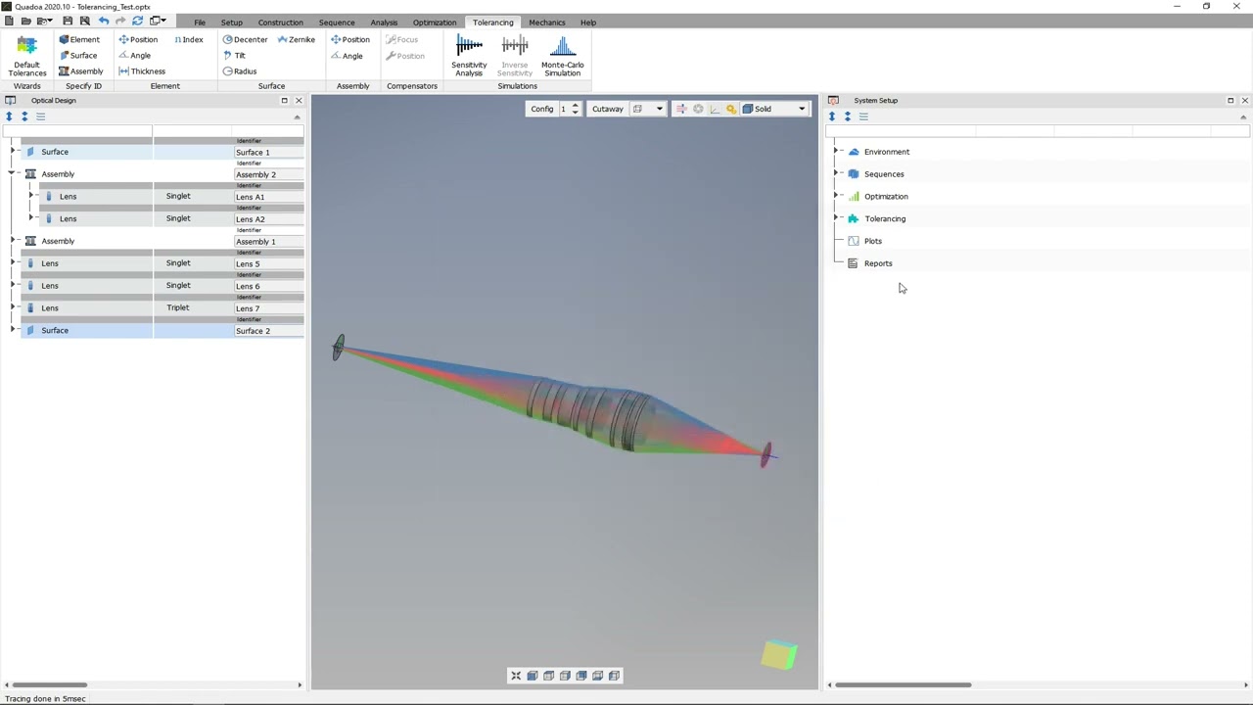This screenshot has width=1253, height=705.
Task: Run Sensitivity Analysis simulation
Action: point(469,55)
